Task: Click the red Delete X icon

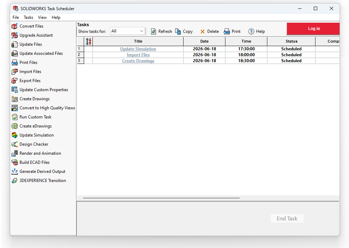Action: coord(202,32)
